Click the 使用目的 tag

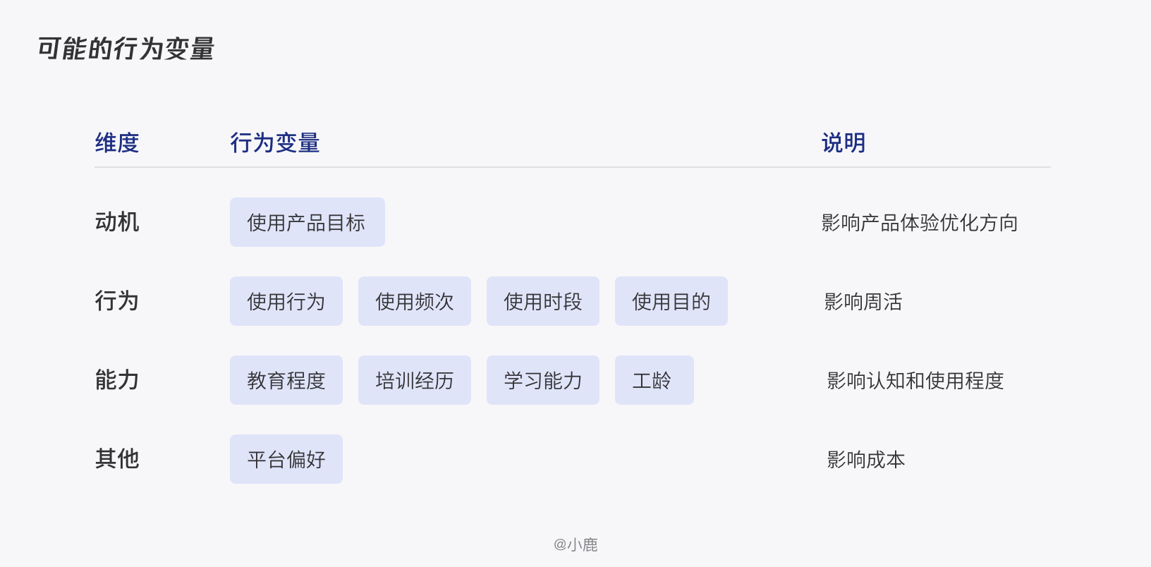[671, 301]
